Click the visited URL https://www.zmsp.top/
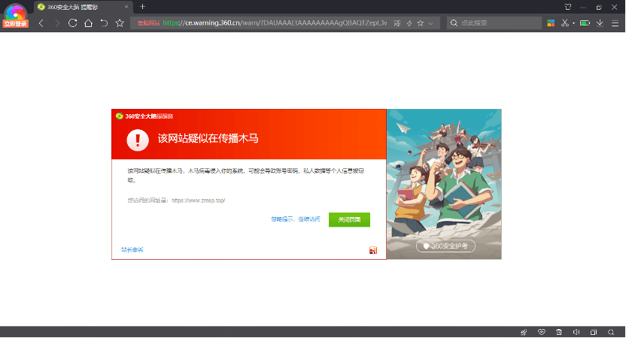 [x=199, y=201]
